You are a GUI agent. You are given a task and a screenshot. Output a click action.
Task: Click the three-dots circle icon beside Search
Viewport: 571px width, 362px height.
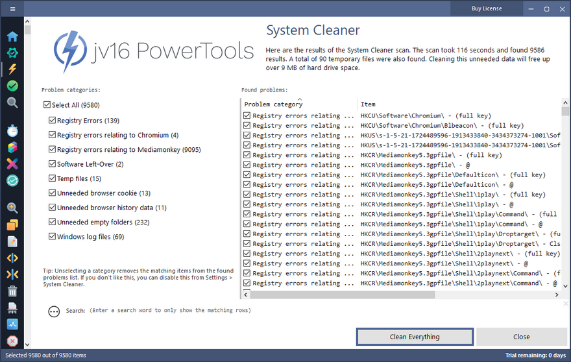tap(54, 311)
